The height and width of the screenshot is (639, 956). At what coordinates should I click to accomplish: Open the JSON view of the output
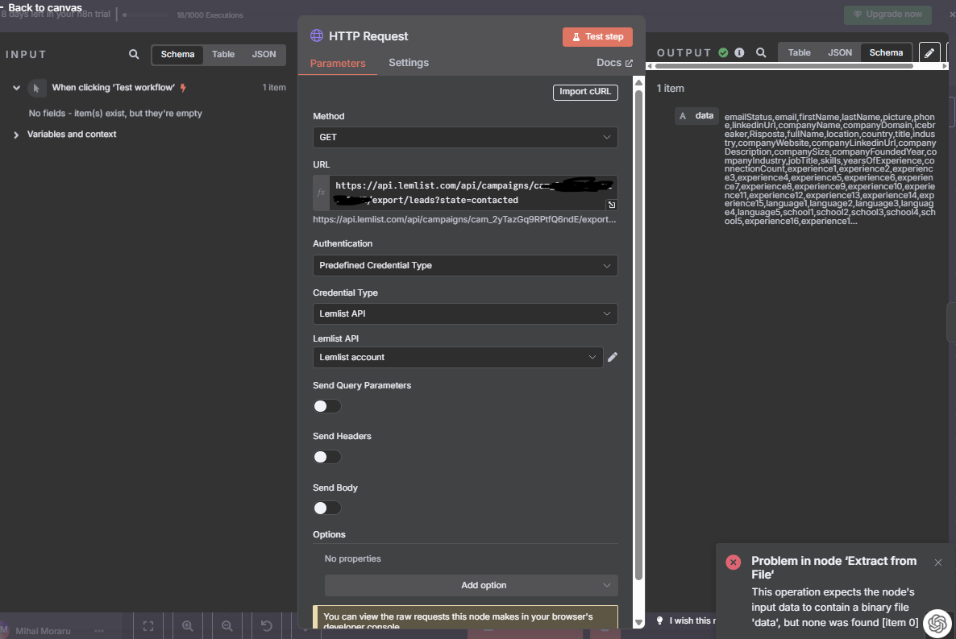pos(840,52)
